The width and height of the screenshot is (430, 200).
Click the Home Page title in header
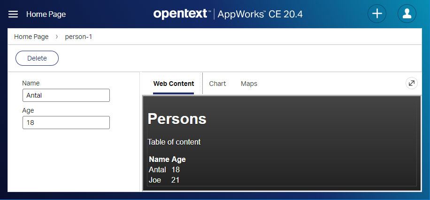(x=46, y=14)
